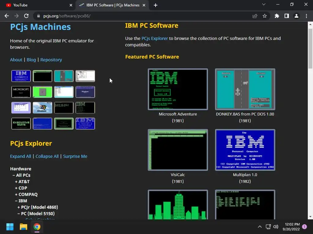Share this page icon in address bar
This screenshot has height=234, width=313.
255,16
